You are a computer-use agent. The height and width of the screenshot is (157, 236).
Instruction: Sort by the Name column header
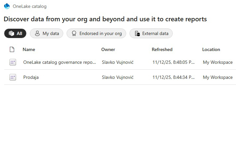[29, 49]
